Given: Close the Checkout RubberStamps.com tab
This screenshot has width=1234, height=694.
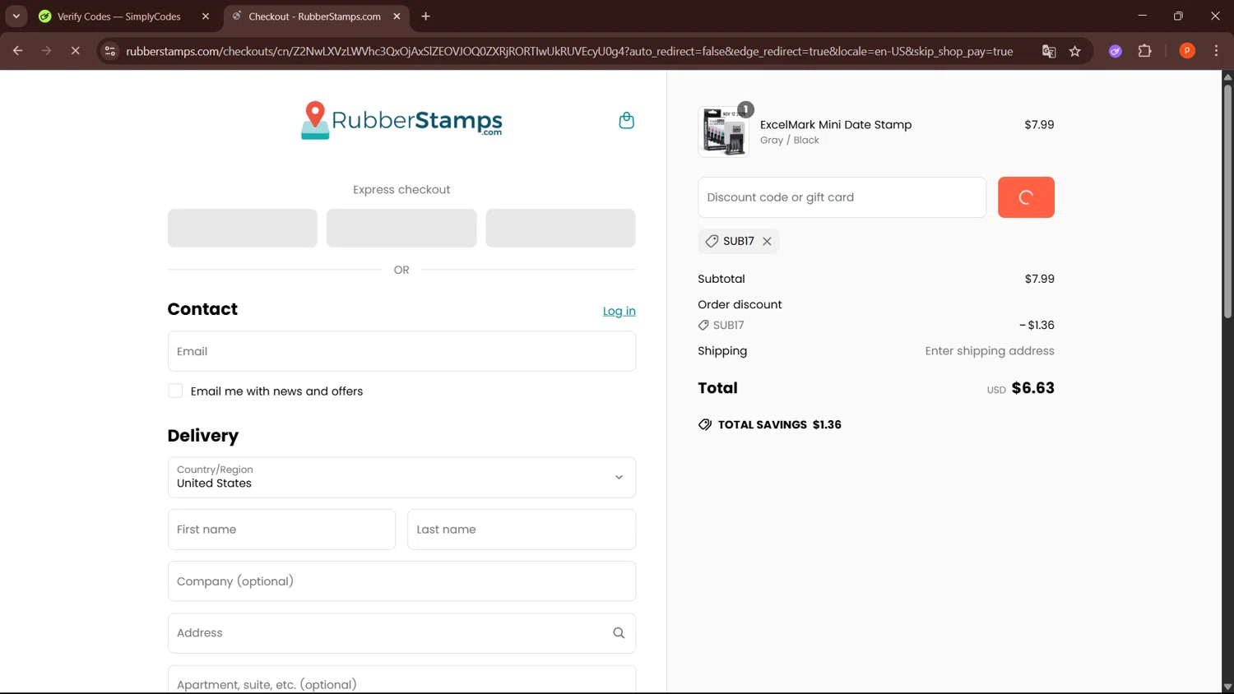Looking at the screenshot, I should (x=397, y=16).
